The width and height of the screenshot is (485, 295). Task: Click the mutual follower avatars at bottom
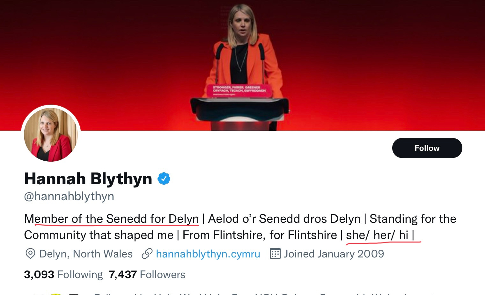[x=56, y=294]
